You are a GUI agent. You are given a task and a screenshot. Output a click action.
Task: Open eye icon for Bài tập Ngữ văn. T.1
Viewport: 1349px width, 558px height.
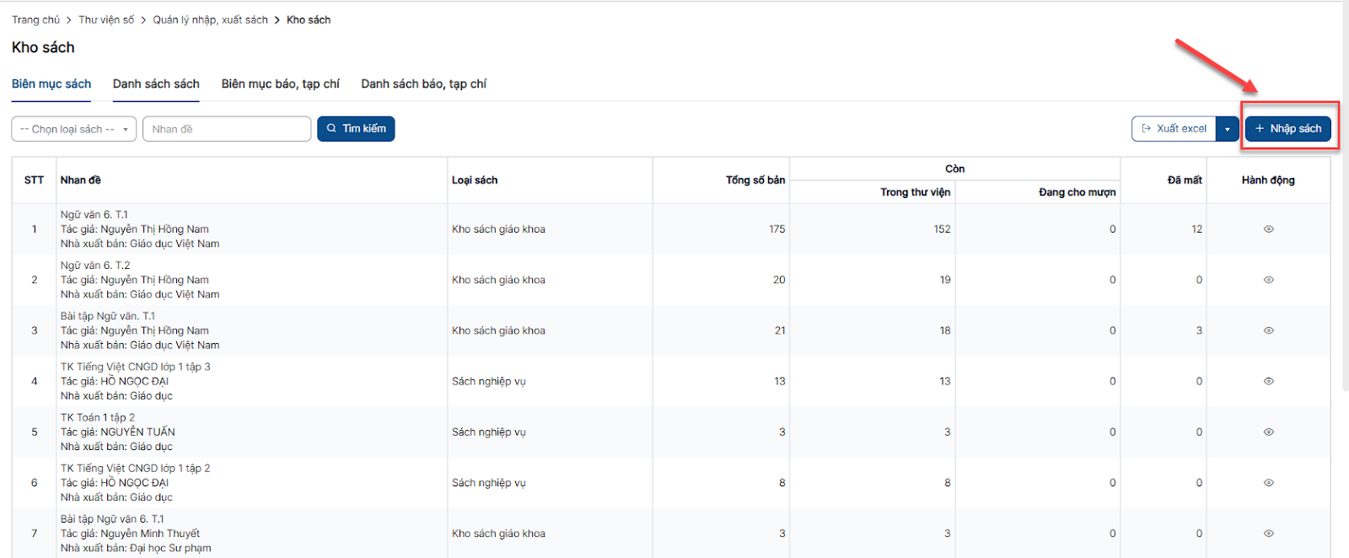(1268, 330)
